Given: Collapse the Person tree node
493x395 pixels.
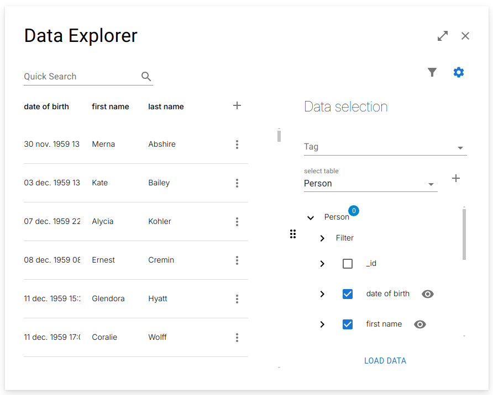Looking at the screenshot, I should click(x=310, y=217).
